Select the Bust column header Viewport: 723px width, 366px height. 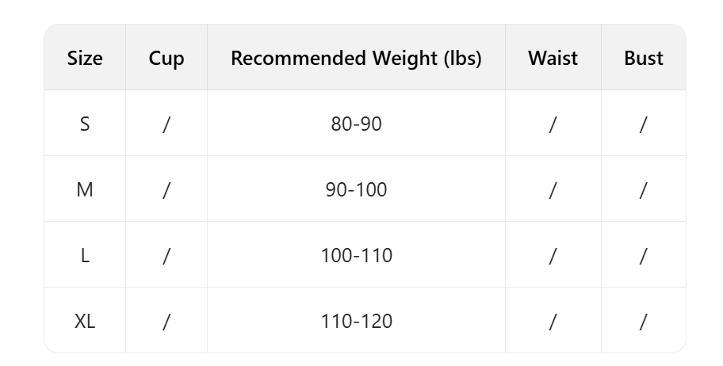tap(643, 58)
